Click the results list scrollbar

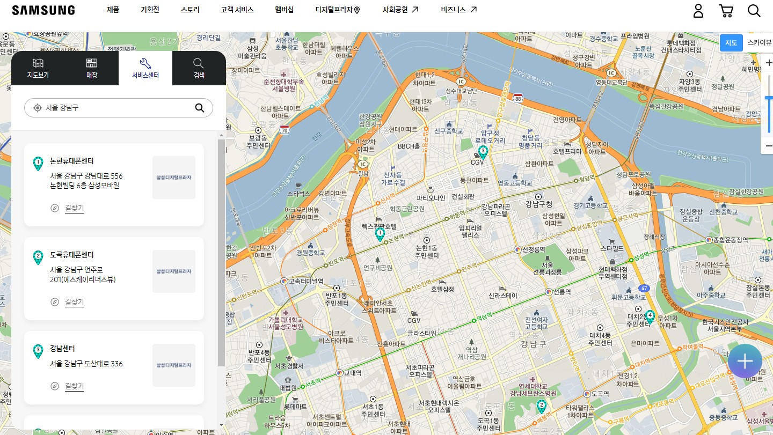click(x=221, y=252)
